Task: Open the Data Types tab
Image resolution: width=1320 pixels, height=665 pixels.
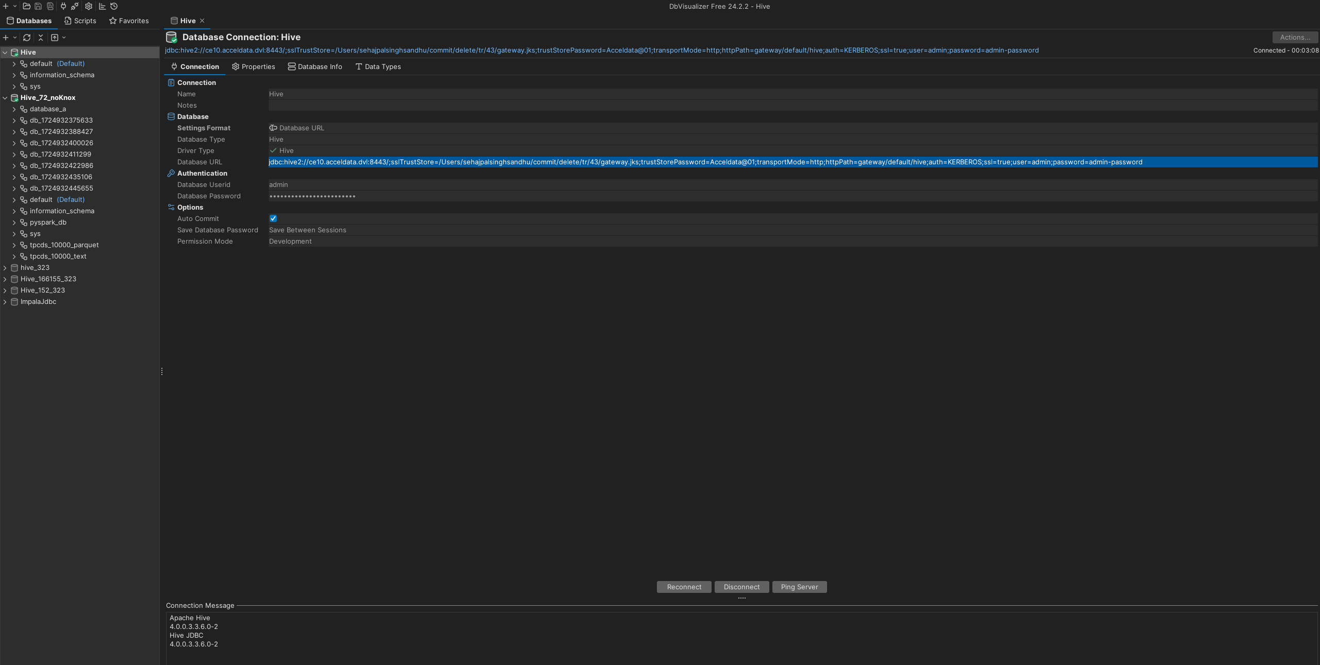Action: (x=378, y=67)
